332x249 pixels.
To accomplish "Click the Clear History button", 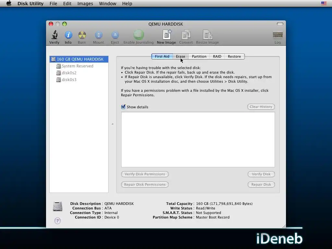I will coord(261,107).
